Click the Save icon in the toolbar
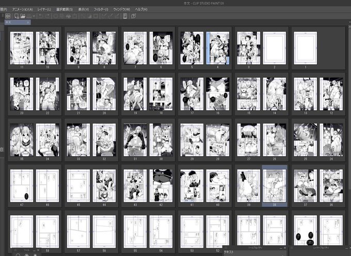This screenshot has height=256, width=351. (x=29, y=16)
